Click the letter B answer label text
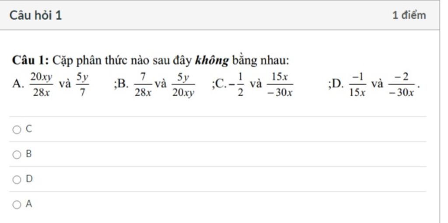Screen dimensions: 448x223 click(x=29, y=154)
